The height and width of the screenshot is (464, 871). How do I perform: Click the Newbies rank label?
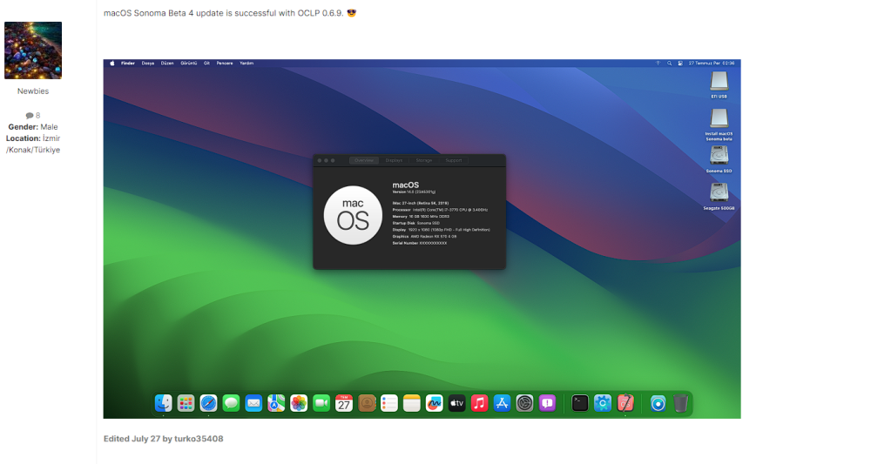pyautogui.click(x=33, y=91)
